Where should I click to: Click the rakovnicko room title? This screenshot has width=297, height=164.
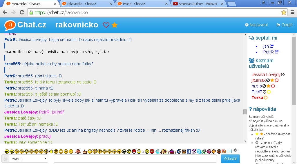77,25
